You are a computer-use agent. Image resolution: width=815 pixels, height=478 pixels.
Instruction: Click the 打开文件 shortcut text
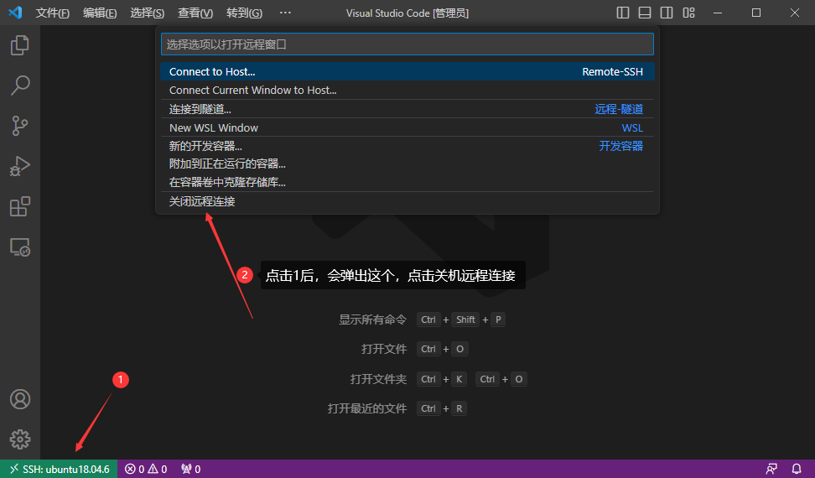pos(384,349)
